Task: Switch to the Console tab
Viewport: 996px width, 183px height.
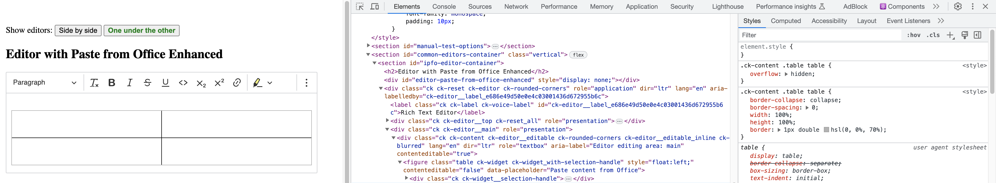Action: point(444,7)
